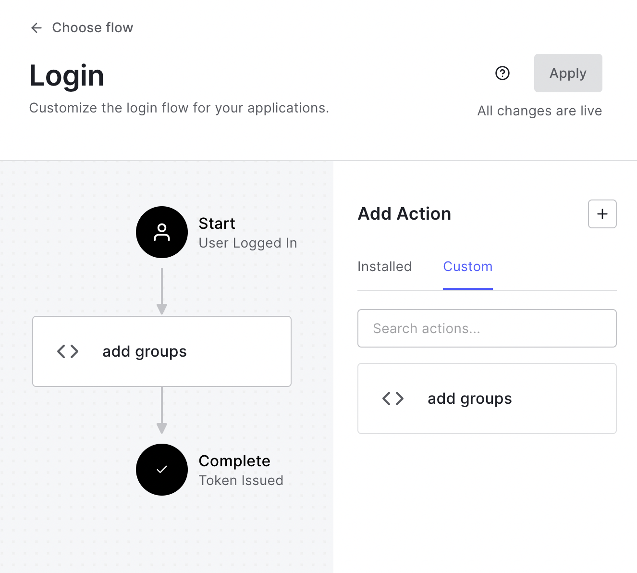Click the user icon inside the Start node

click(x=162, y=232)
